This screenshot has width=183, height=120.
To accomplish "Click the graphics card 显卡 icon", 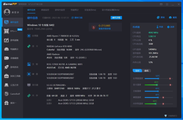I will (x=29, y=46).
